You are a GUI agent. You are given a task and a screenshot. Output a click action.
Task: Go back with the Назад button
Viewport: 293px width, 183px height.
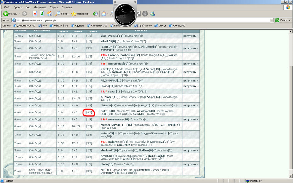(10, 14)
